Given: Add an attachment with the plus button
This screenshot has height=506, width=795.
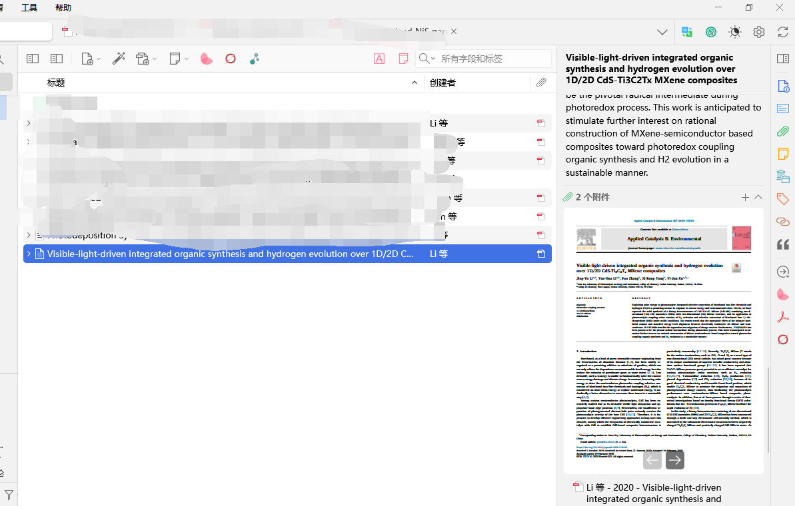Looking at the screenshot, I should pyautogui.click(x=745, y=198).
